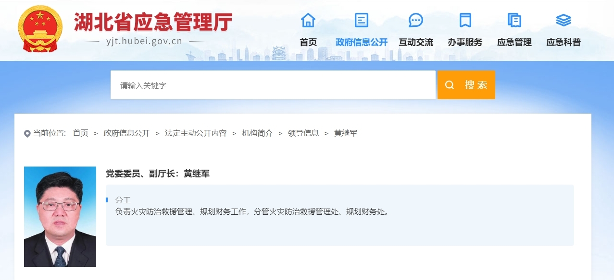Click 法定主动公开内容 breadcrumb link
The image size is (614, 280).
tap(196, 133)
